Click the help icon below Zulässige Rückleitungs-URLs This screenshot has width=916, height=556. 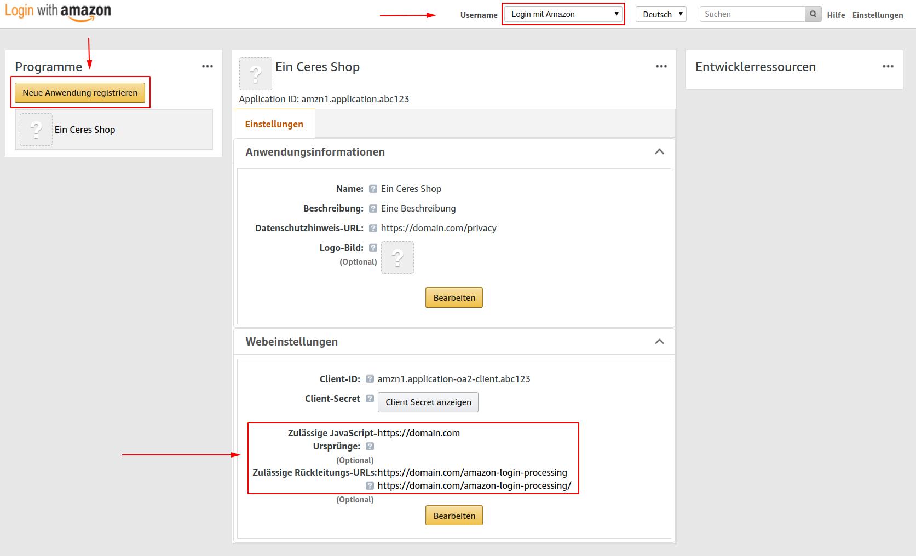370,485
